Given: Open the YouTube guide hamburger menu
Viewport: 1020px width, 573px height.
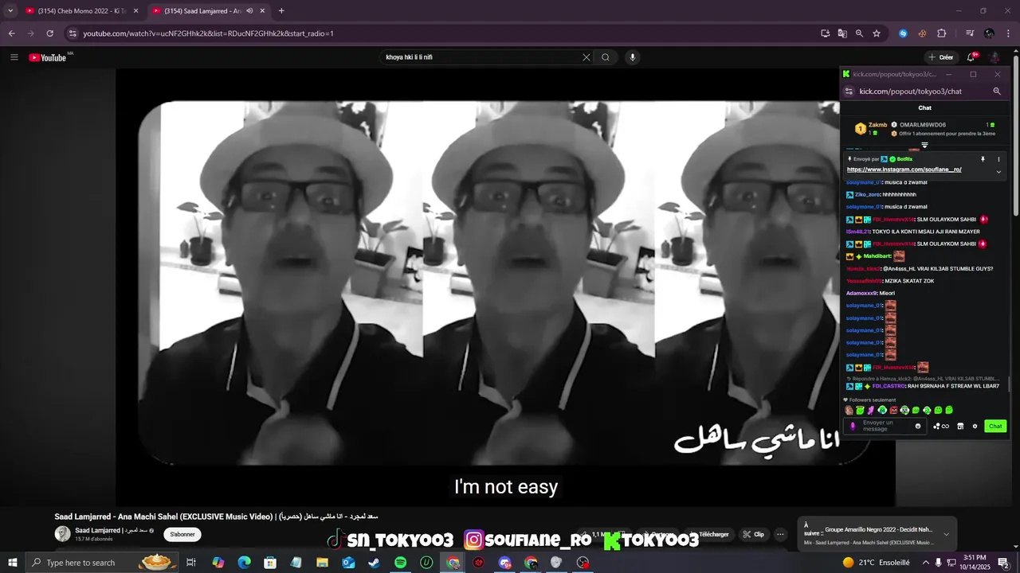Looking at the screenshot, I should (x=14, y=57).
